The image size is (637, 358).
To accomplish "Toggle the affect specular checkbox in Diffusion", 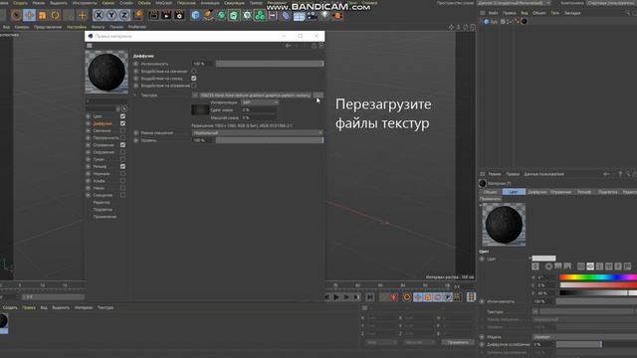I will click(194, 79).
